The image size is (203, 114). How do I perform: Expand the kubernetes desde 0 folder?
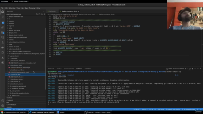(x=15, y=49)
